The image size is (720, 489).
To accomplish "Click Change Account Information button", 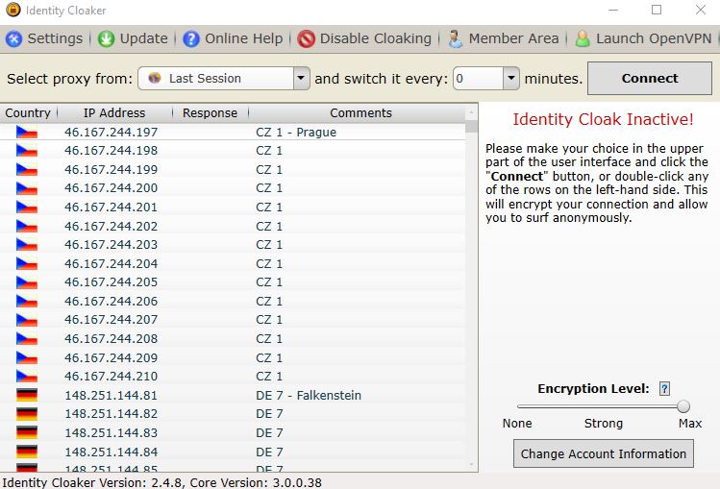I will point(604,453).
